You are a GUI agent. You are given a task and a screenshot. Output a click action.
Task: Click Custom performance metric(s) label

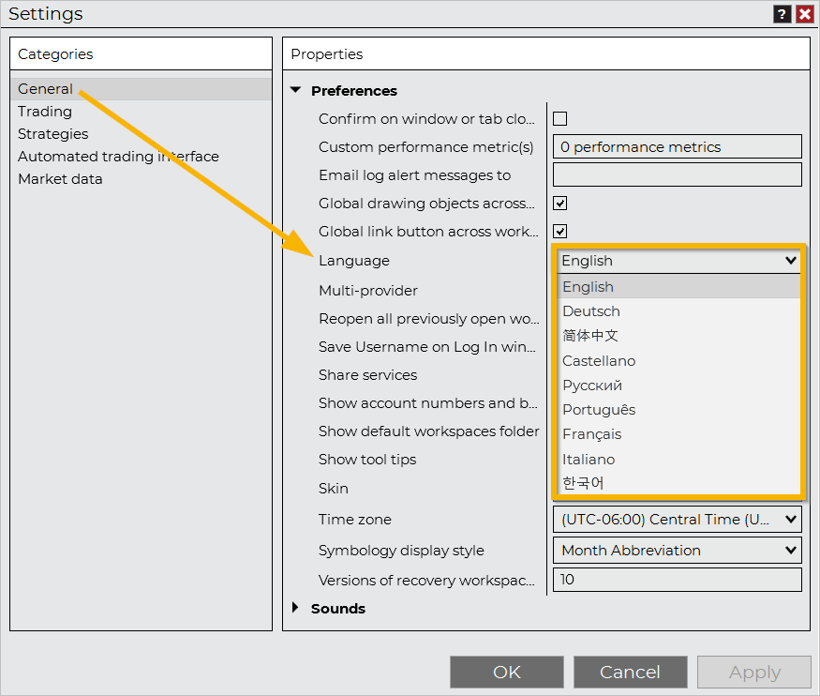(426, 147)
